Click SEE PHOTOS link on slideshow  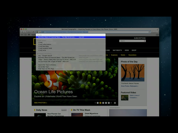click(x=41, y=103)
